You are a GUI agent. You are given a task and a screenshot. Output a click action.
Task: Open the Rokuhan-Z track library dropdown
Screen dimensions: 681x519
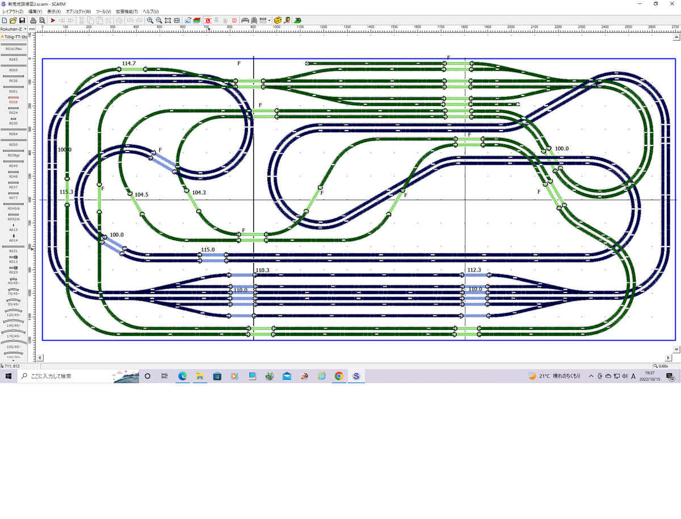click(14, 28)
